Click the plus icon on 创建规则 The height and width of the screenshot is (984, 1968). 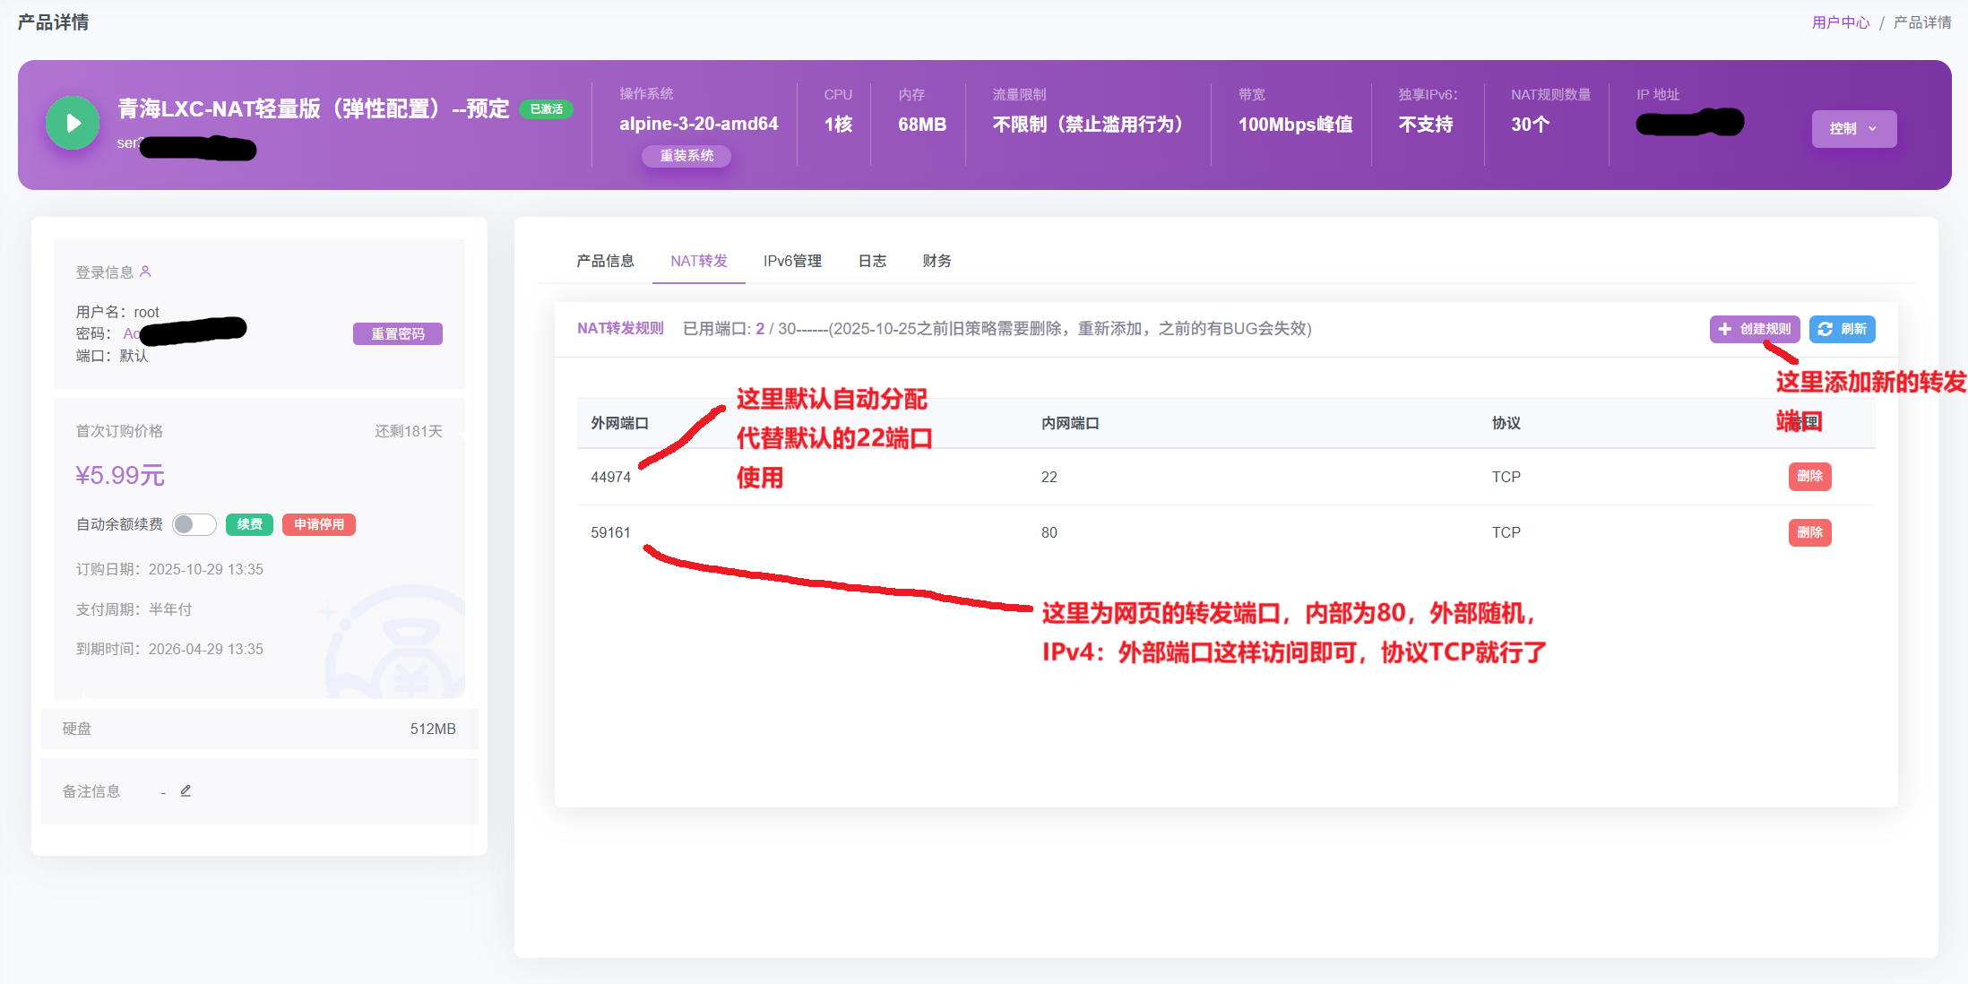pos(1725,329)
